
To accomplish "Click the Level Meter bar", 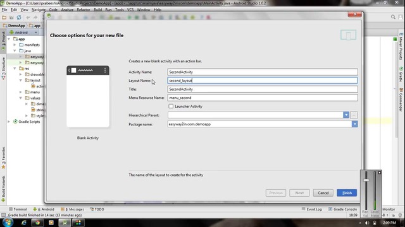I will 375,190.
